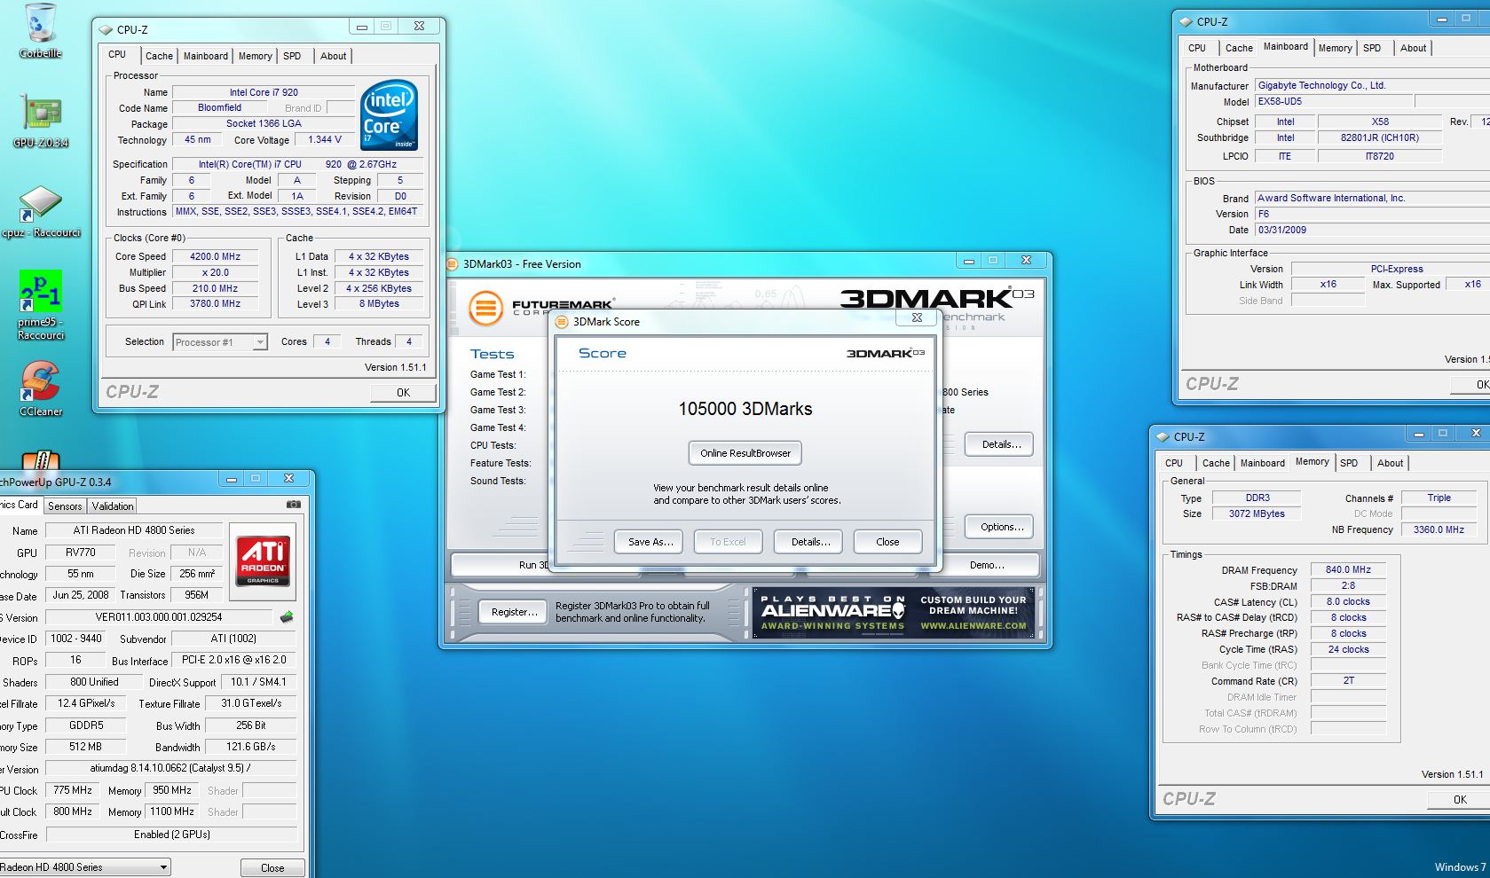Click the Alienware advertisement banner
Screen dimensions: 1490x878
tap(893, 612)
